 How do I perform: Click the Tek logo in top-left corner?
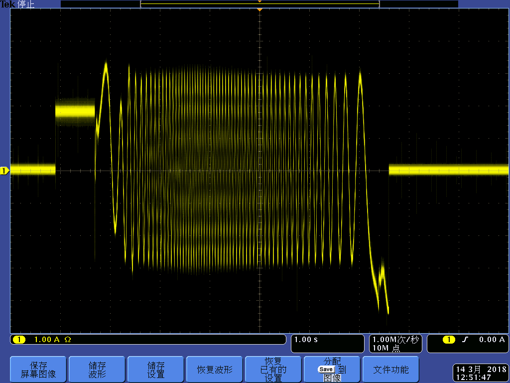(7, 4)
